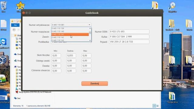
Task: Switch Explorer to large icons view
Action: (x=158, y=106)
